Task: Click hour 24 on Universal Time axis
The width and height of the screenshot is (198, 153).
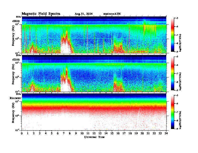Action: pyautogui.click(x=166, y=133)
